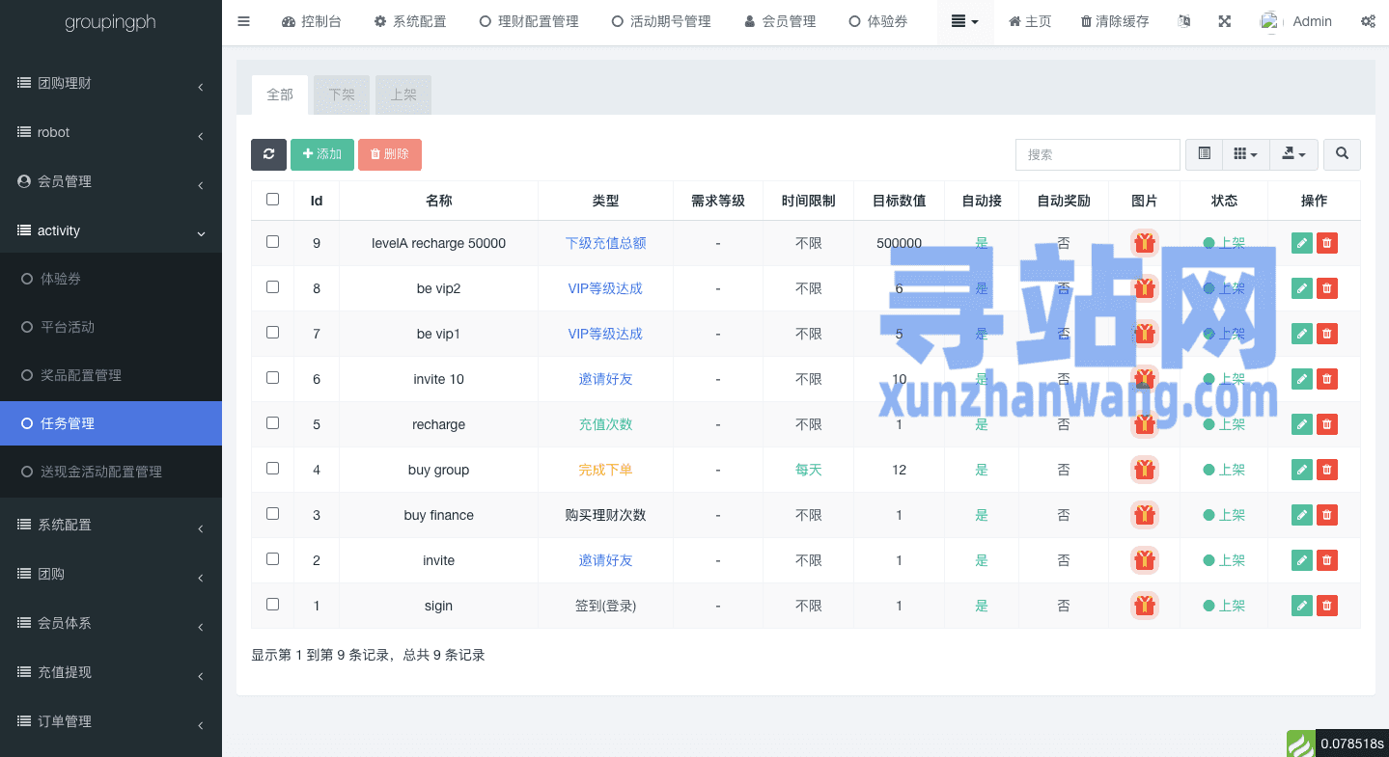
Task: Expand 会员管理 in the sidebar
Action: (x=111, y=182)
